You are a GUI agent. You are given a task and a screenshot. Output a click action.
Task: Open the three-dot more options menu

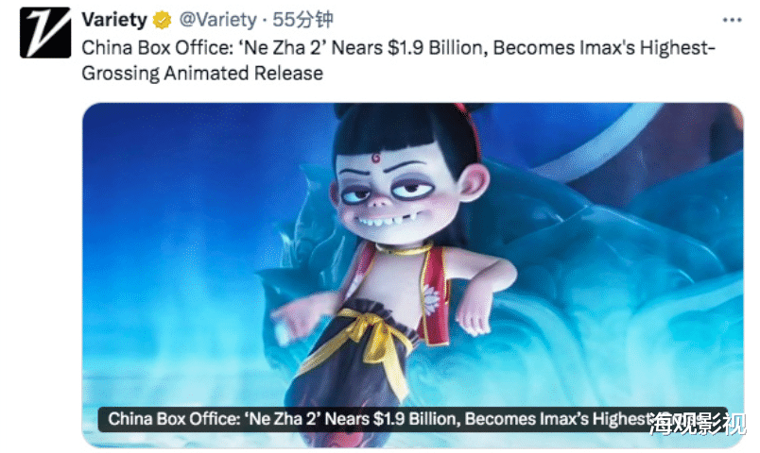[x=732, y=21]
